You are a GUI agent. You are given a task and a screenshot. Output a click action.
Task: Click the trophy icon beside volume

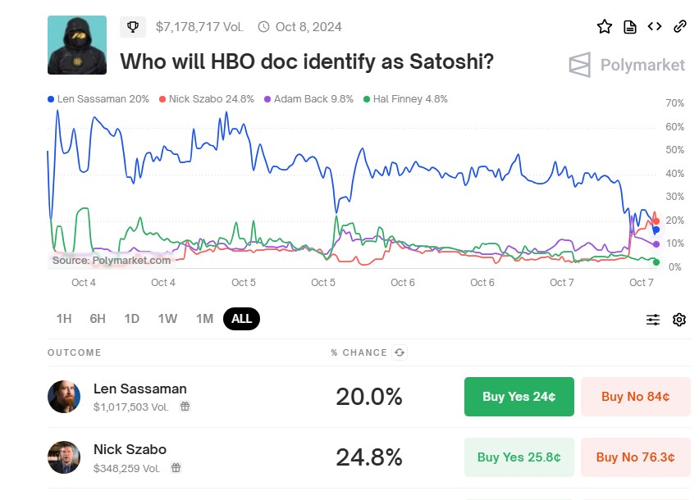[133, 27]
